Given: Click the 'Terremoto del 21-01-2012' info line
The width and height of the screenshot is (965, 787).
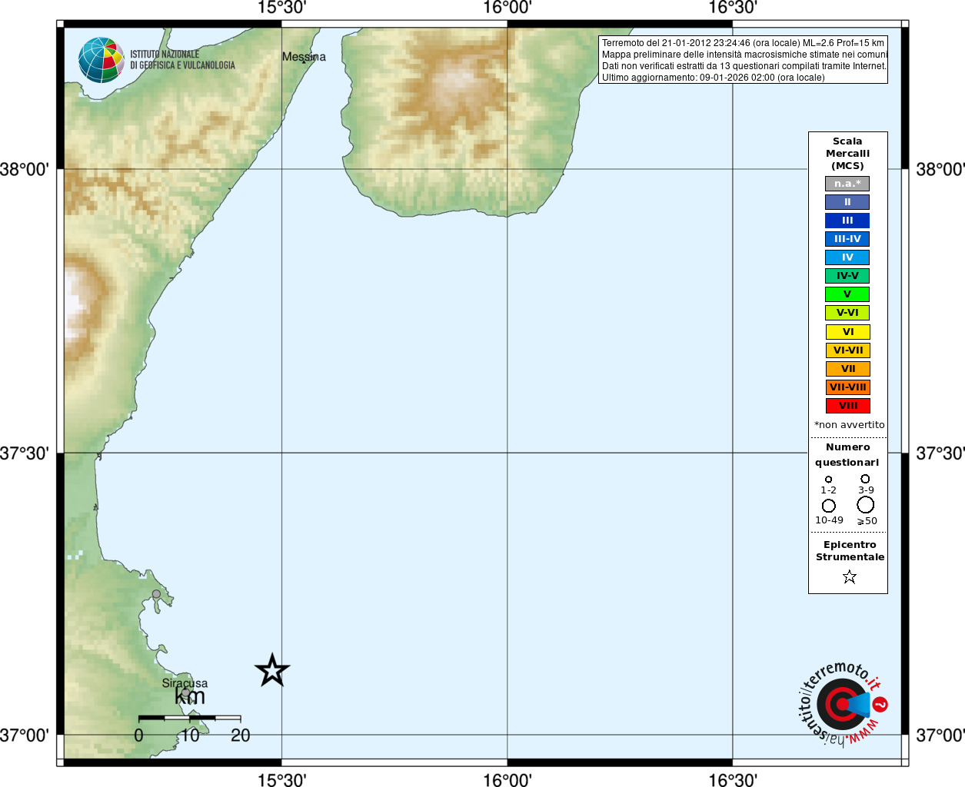Looking at the screenshot, I should (743, 43).
